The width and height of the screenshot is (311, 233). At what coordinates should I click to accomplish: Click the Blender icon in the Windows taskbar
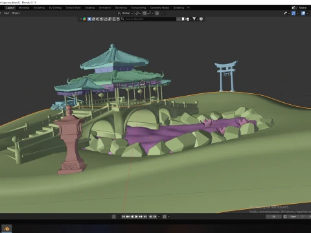6,228
